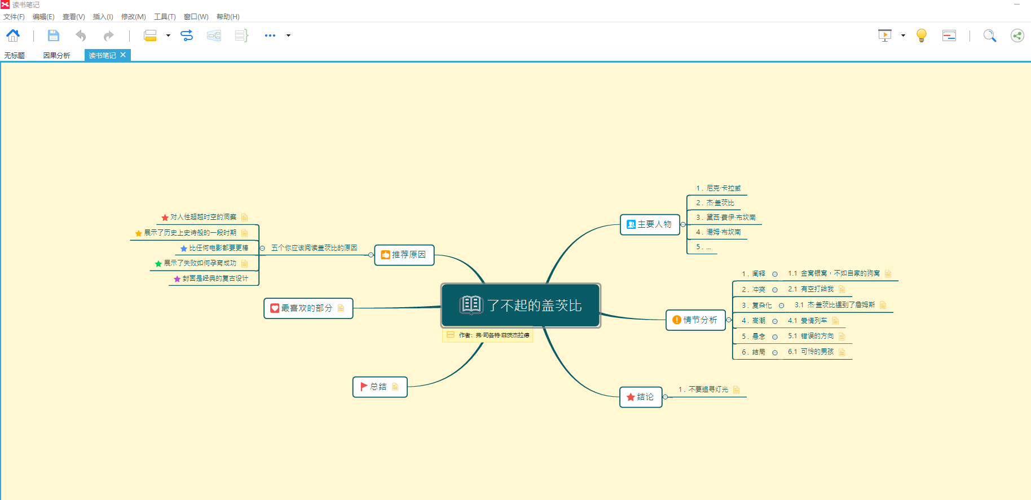Select subtopic 比任何电影都要更棒
The width and height of the screenshot is (1031, 500).
click(214, 248)
